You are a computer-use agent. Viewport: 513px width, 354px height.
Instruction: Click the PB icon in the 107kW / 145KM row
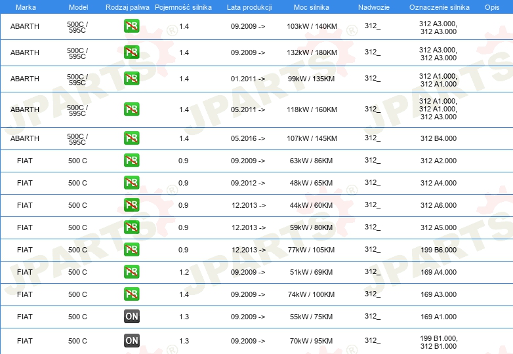131,138
